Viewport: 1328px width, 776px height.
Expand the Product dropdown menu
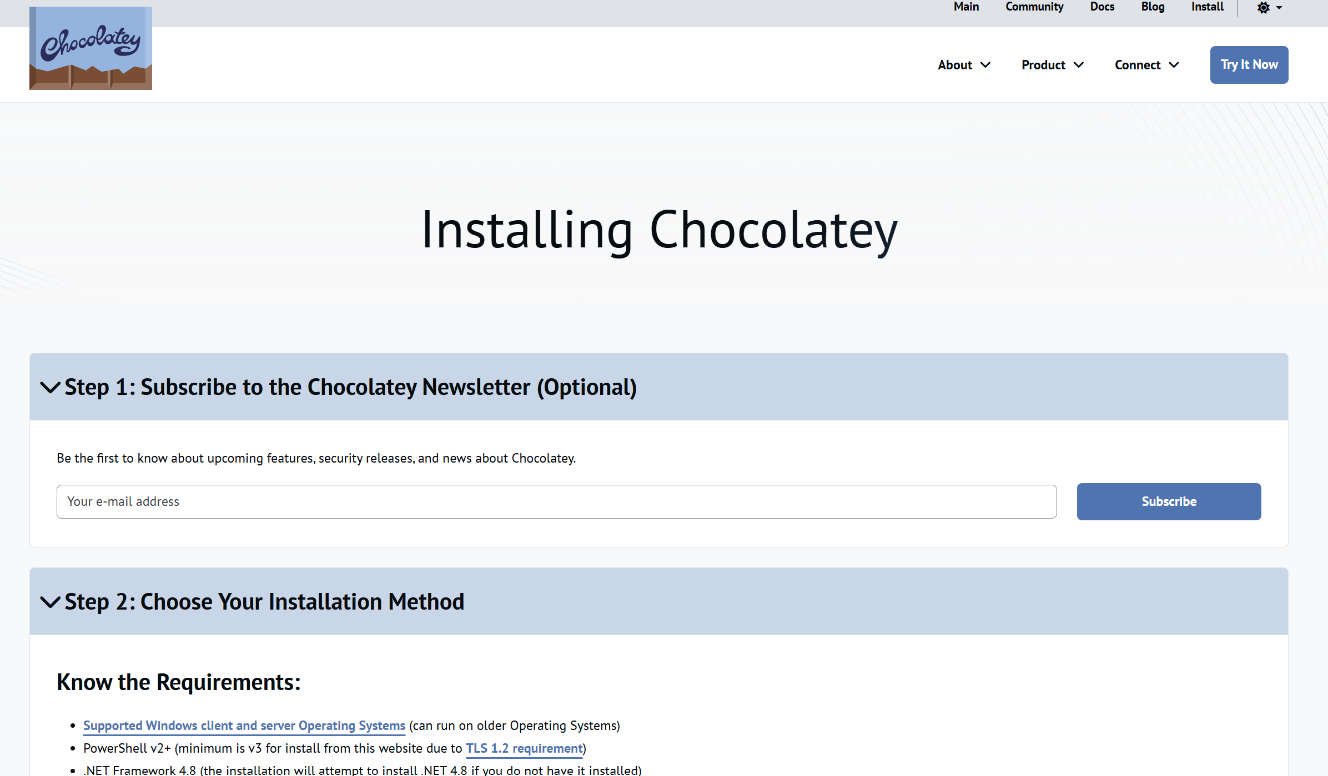tap(1052, 65)
